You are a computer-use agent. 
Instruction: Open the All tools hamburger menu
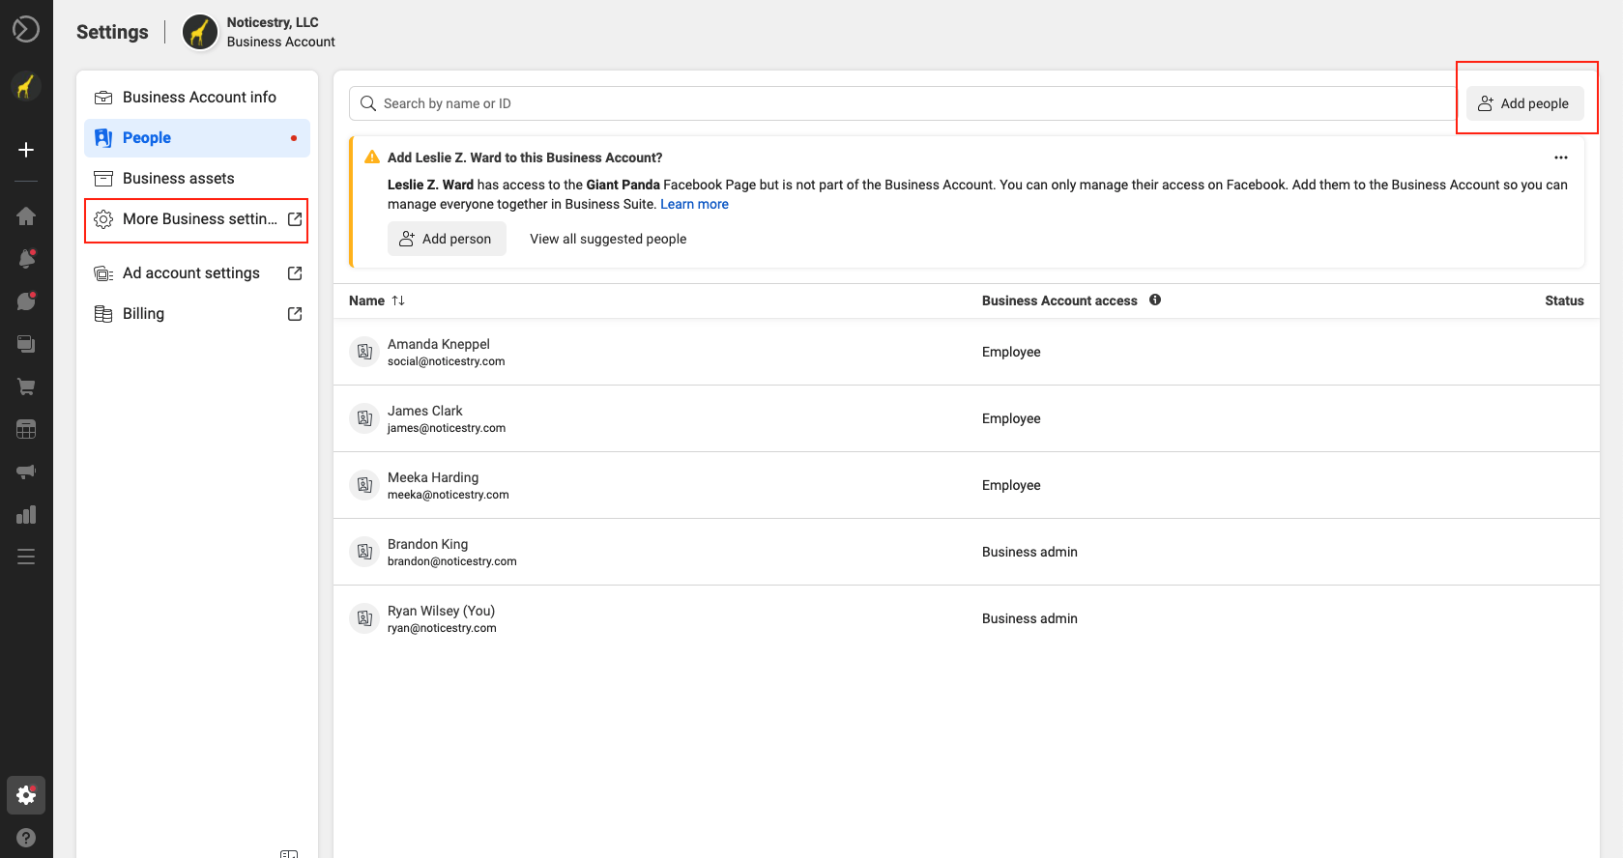point(26,557)
